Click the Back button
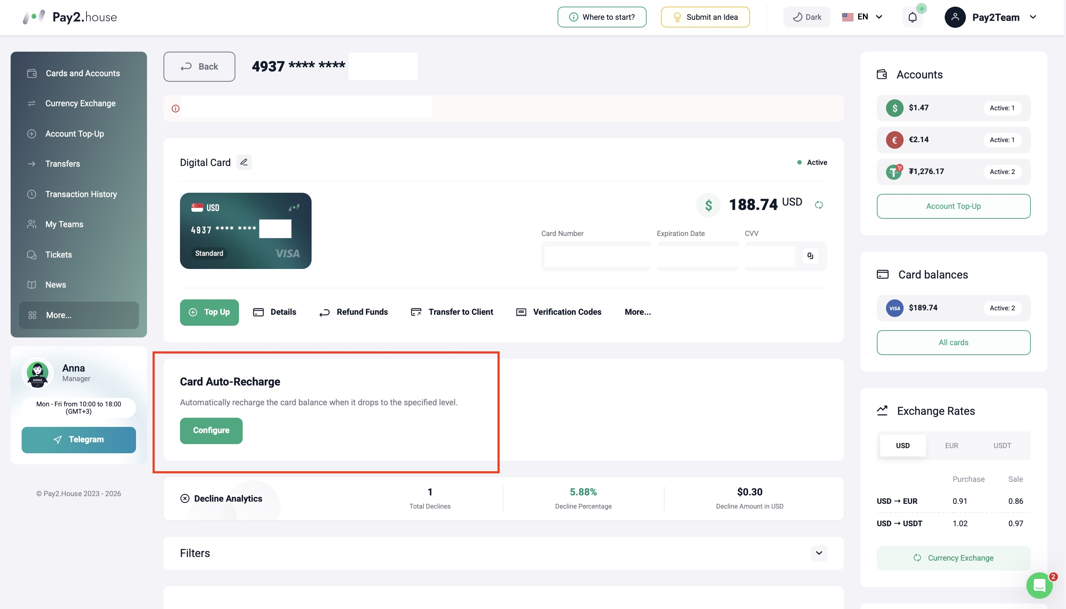 point(199,66)
